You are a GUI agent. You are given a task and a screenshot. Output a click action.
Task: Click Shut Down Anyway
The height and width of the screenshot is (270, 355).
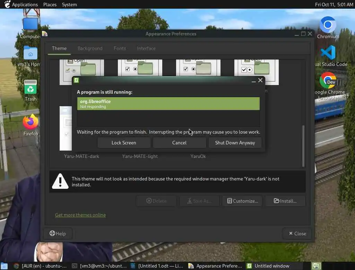pos(235,143)
